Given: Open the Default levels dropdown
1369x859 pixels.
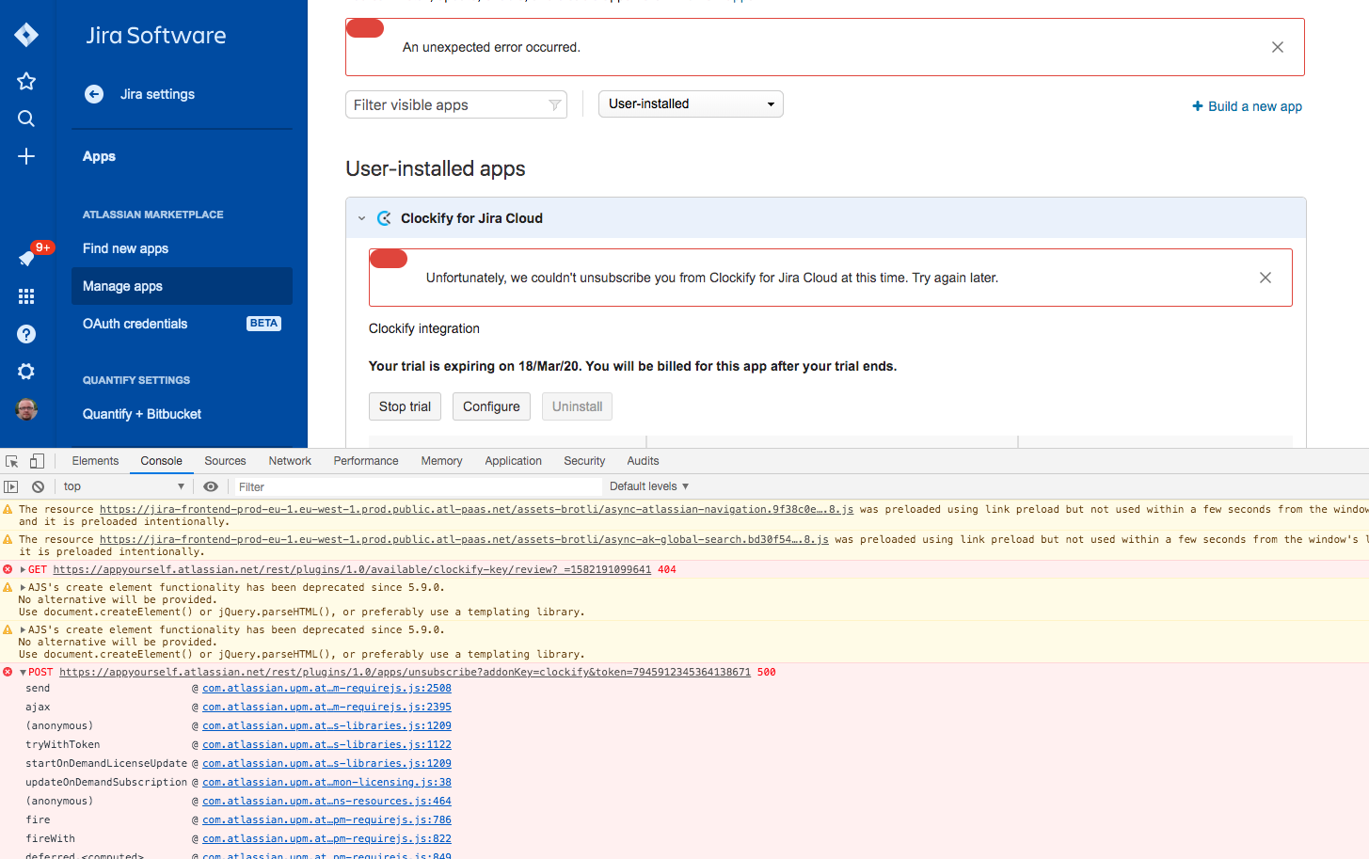Looking at the screenshot, I should 649,486.
